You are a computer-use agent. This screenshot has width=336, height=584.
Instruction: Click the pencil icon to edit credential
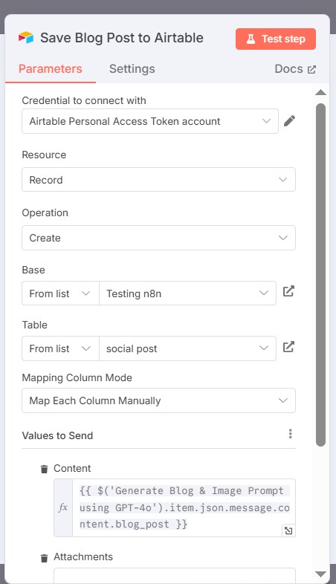(289, 121)
